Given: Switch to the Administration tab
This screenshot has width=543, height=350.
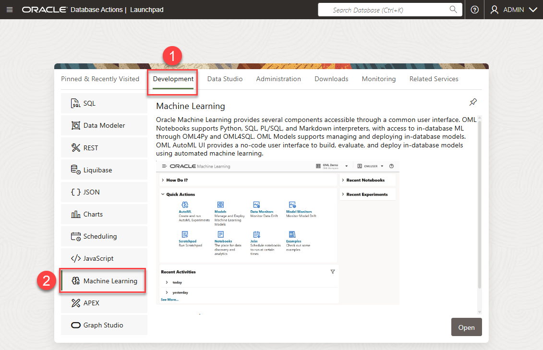Looking at the screenshot, I should click(278, 79).
